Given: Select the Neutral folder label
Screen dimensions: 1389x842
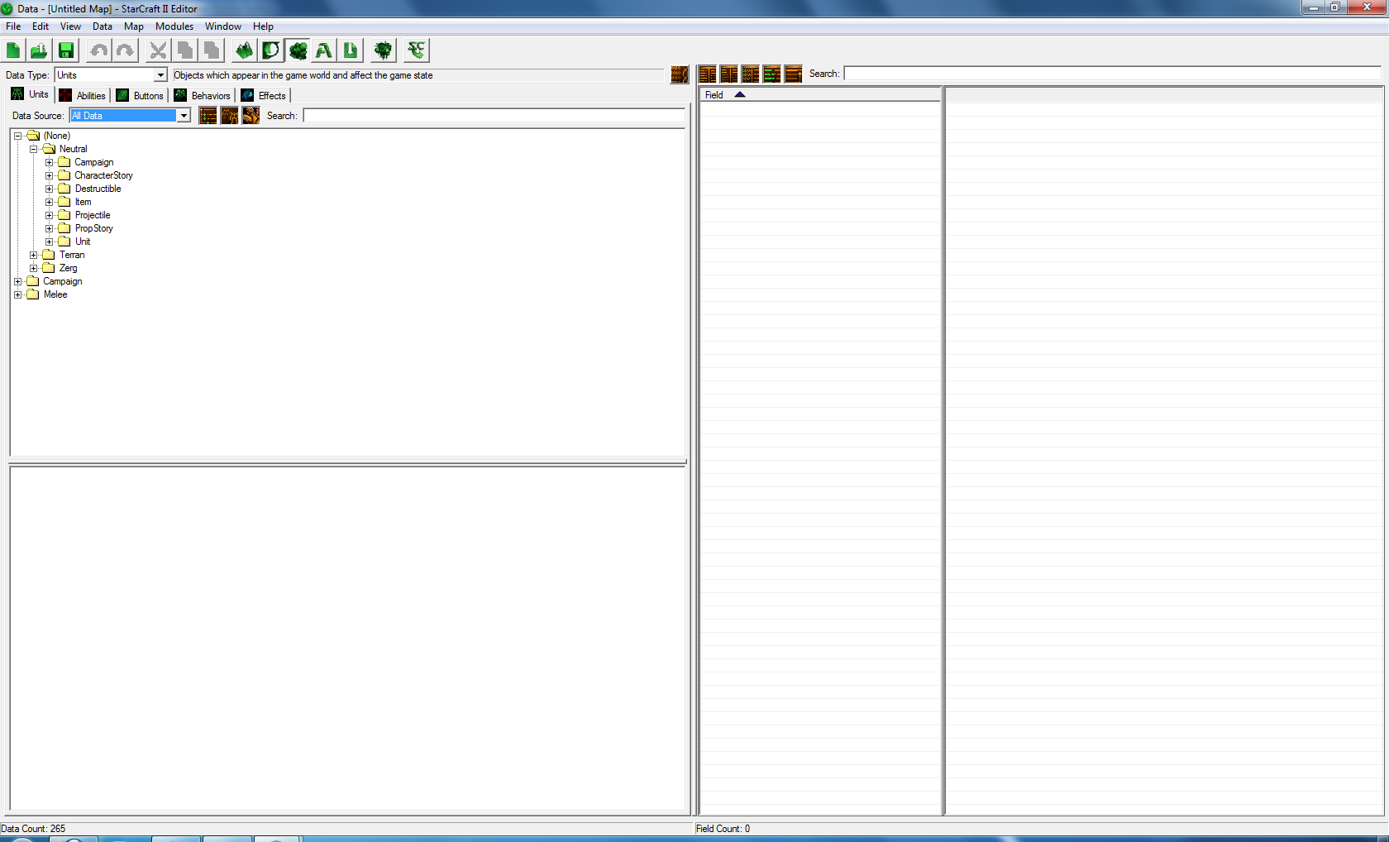Looking at the screenshot, I should (x=73, y=149).
